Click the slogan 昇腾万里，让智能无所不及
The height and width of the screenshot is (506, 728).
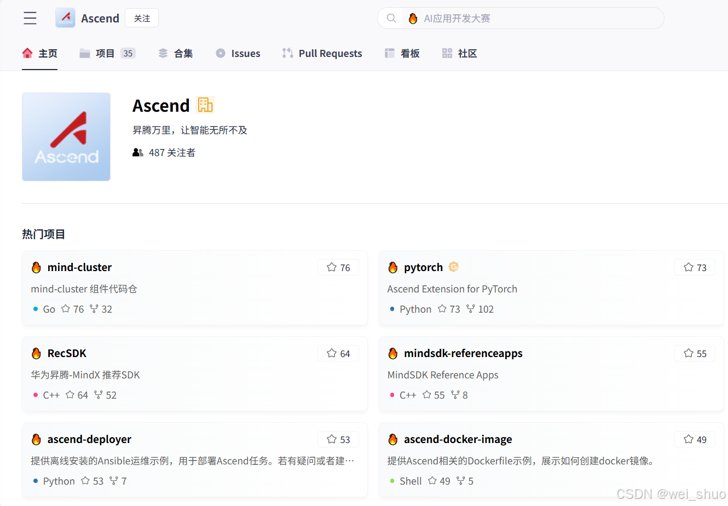tap(190, 130)
